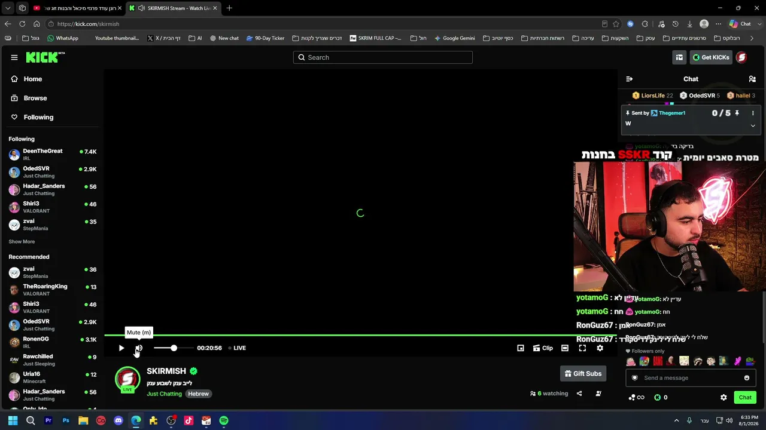Image resolution: width=766 pixels, height=430 pixels.
Task: Open Shiri3 channel under Following
Action: click(52, 207)
